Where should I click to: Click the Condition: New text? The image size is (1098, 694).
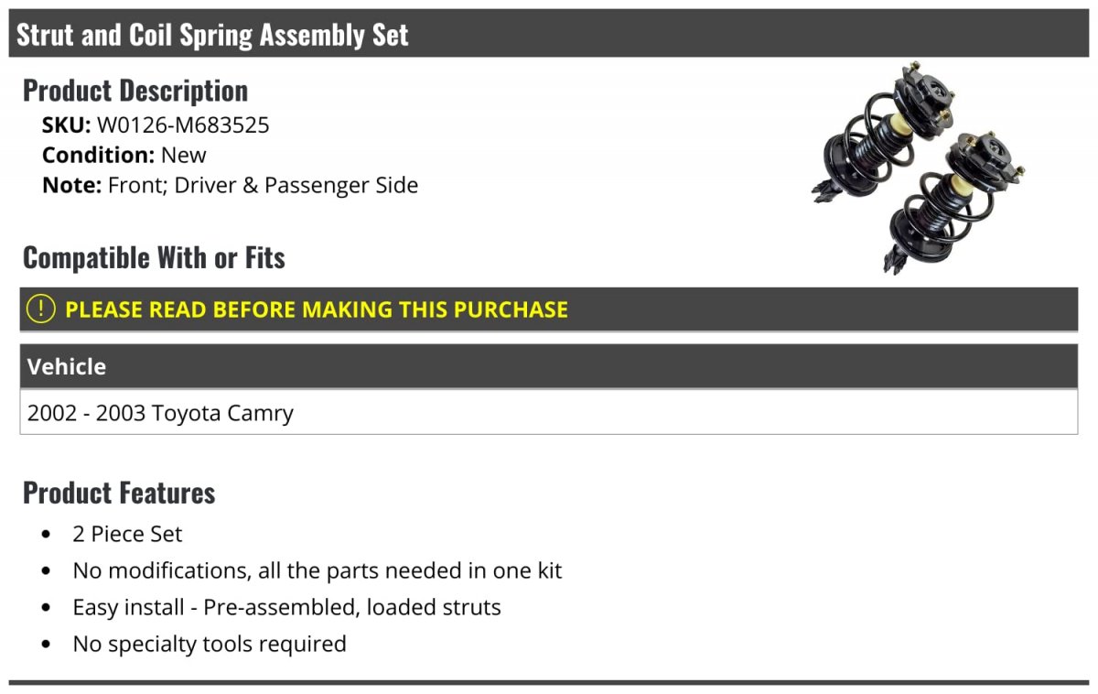pyautogui.click(x=124, y=155)
